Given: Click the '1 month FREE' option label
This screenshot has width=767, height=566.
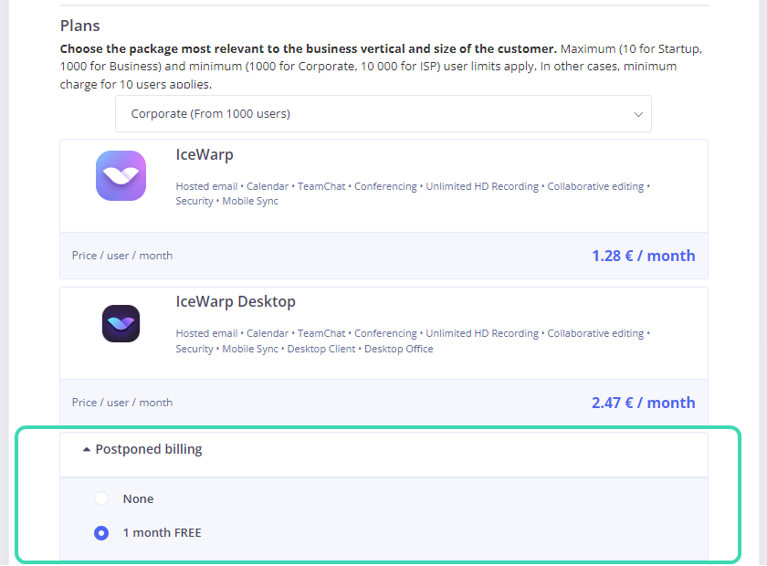Looking at the screenshot, I should (162, 533).
